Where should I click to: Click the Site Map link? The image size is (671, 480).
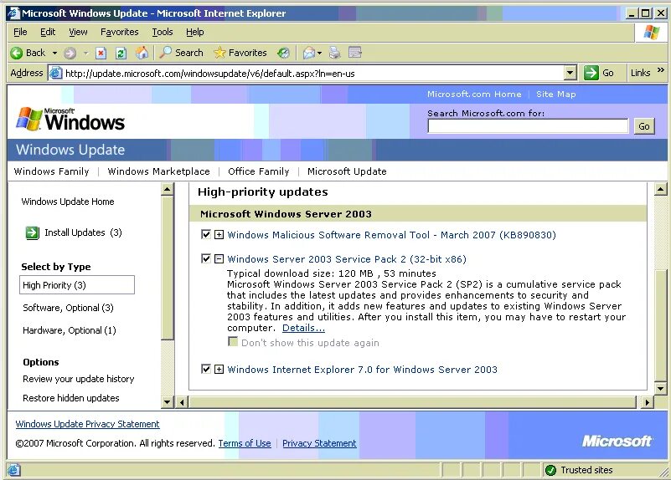click(x=556, y=94)
